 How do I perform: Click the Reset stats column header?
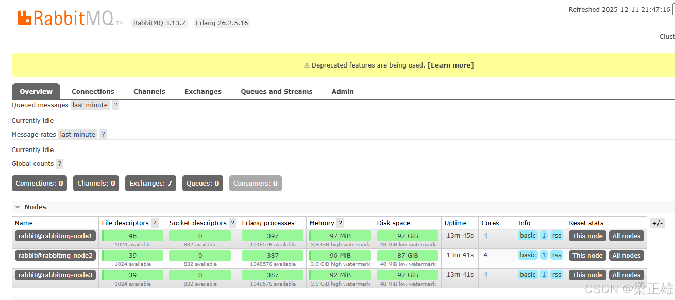pos(586,223)
